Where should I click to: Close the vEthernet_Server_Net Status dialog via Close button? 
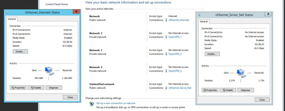(262, 100)
